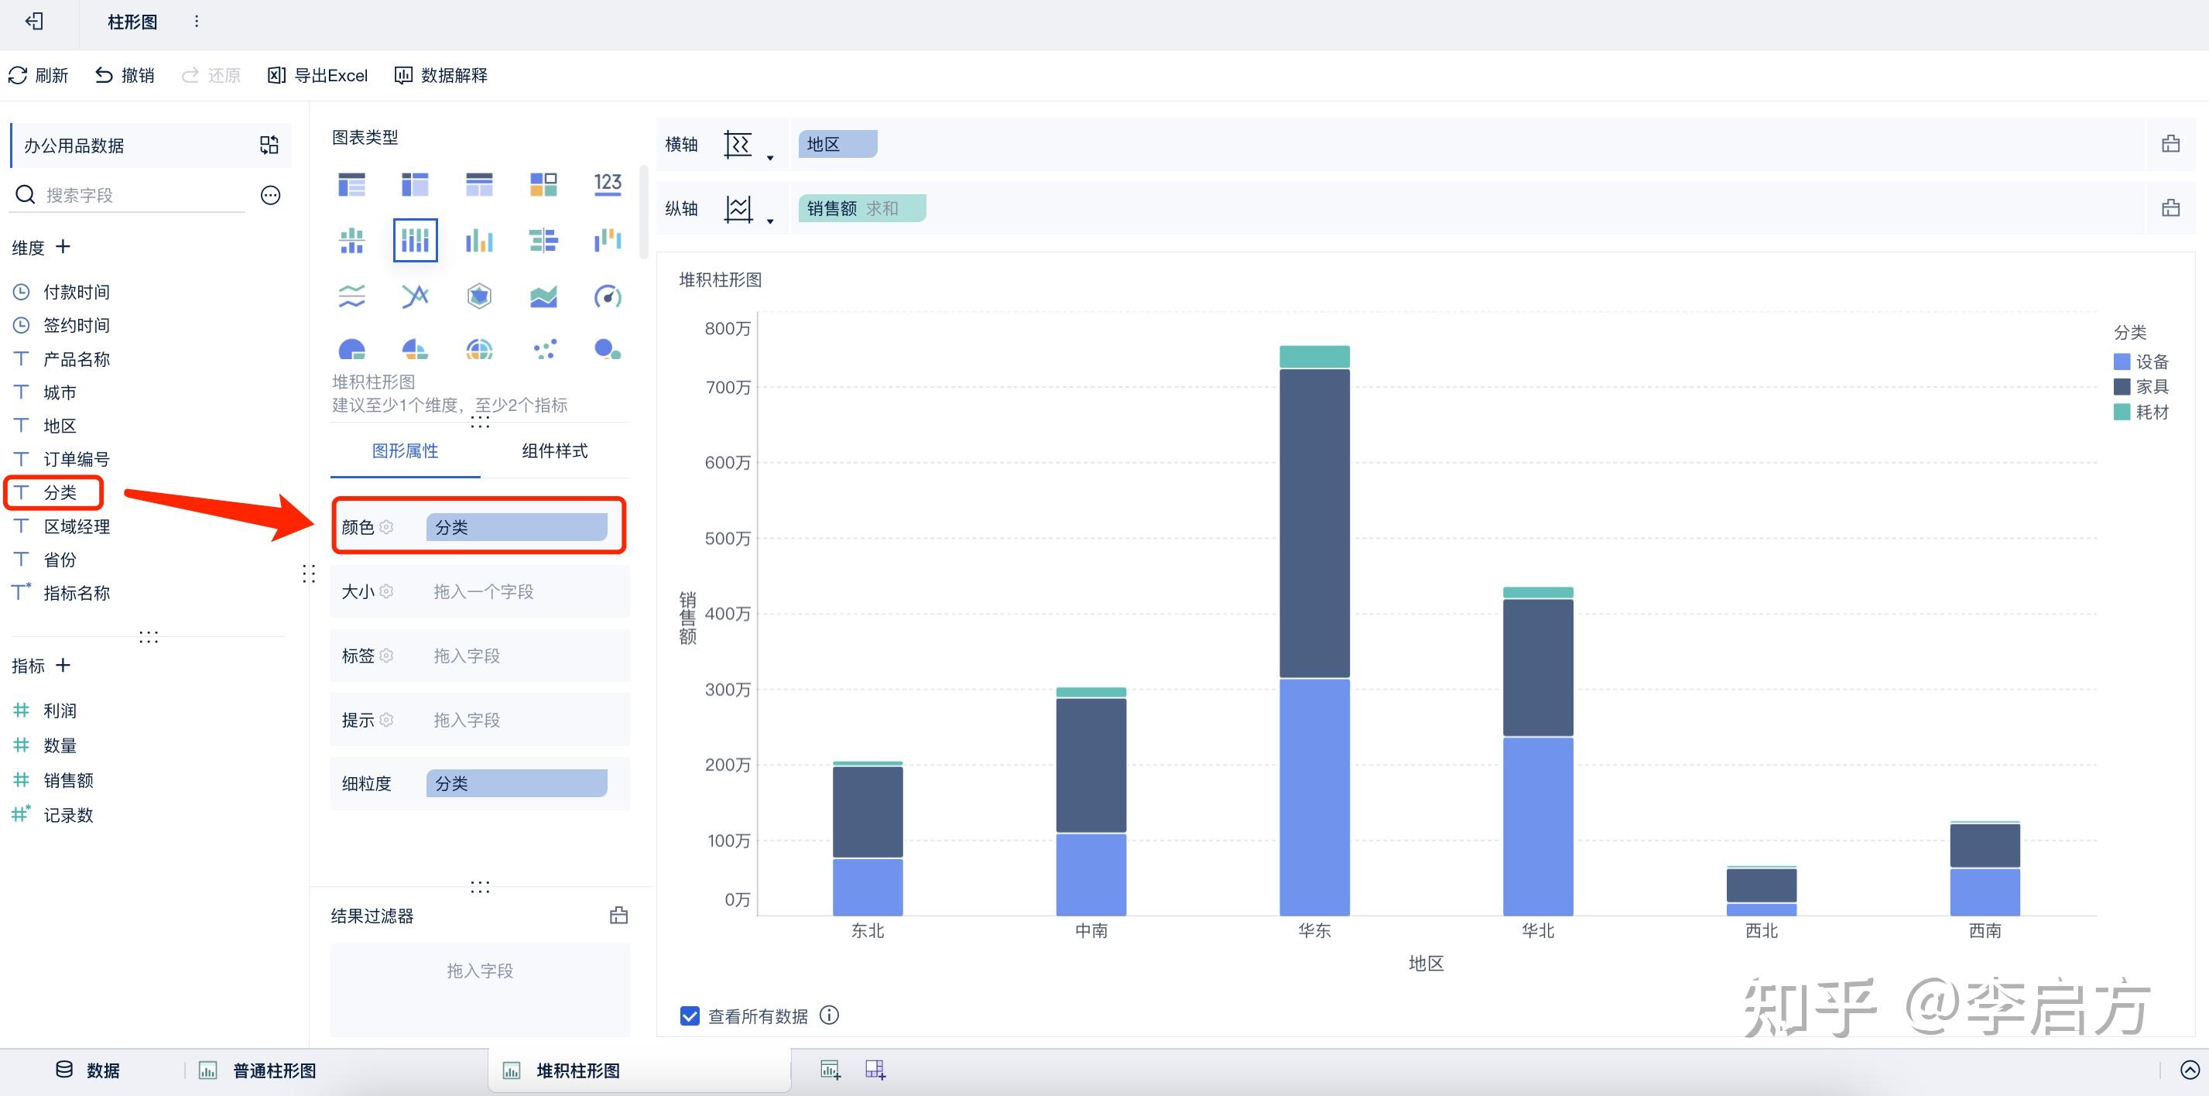The image size is (2209, 1096).
Task: Click the 撤销 undo button
Action: coord(125,76)
